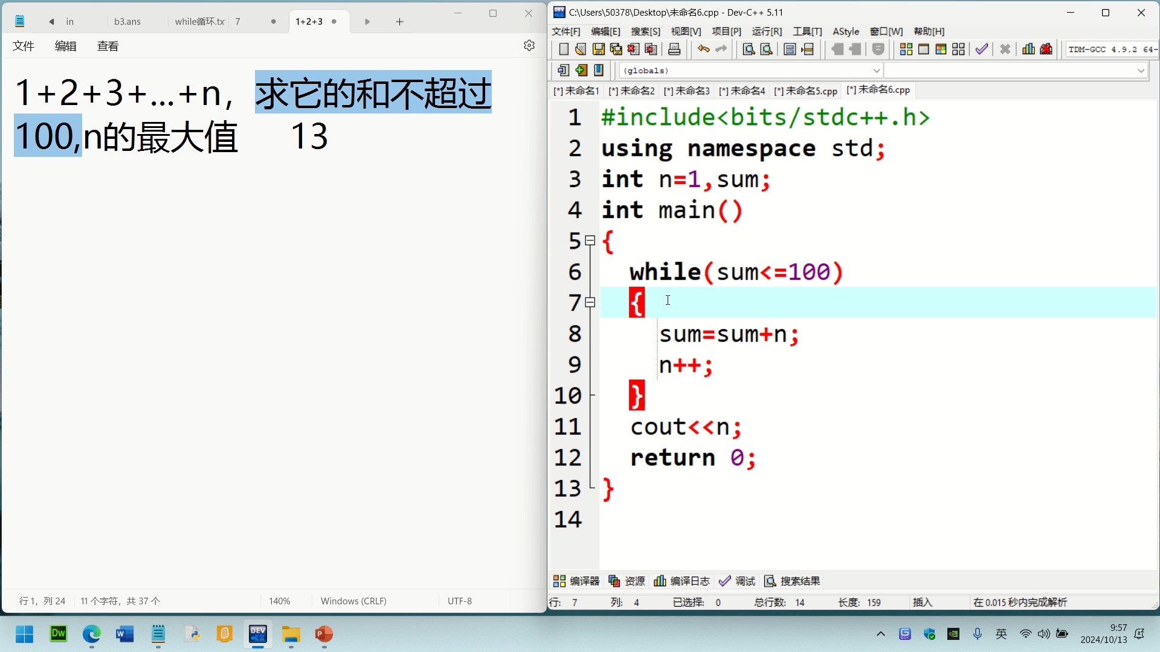Open 文件[F] menu in Dev-C++
This screenshot has width=1160, height=652.
click(566, 31)
